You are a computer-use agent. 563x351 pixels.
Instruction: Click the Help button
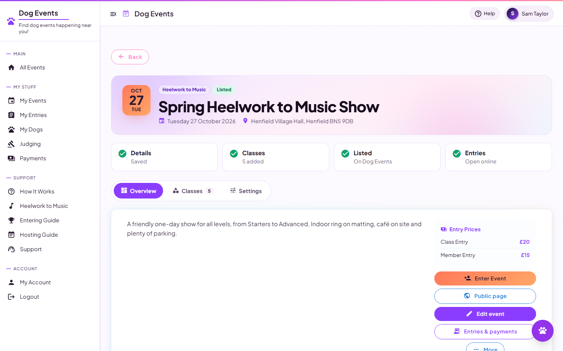point(484,14)
